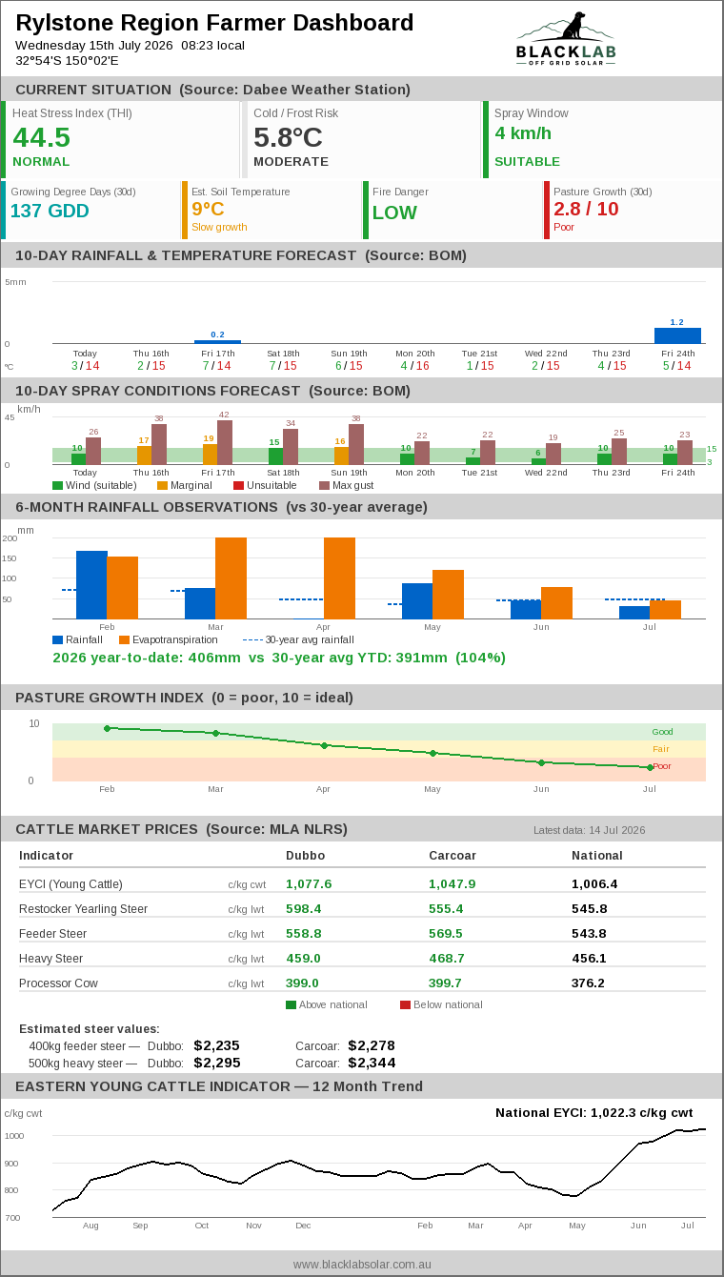Click the Est. Soil Temperature 9°C value
Screen dimensions: 724x1277
tap(208, 209)
